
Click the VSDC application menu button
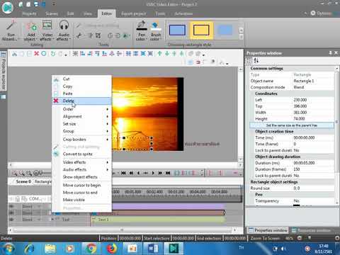(8, 8)
